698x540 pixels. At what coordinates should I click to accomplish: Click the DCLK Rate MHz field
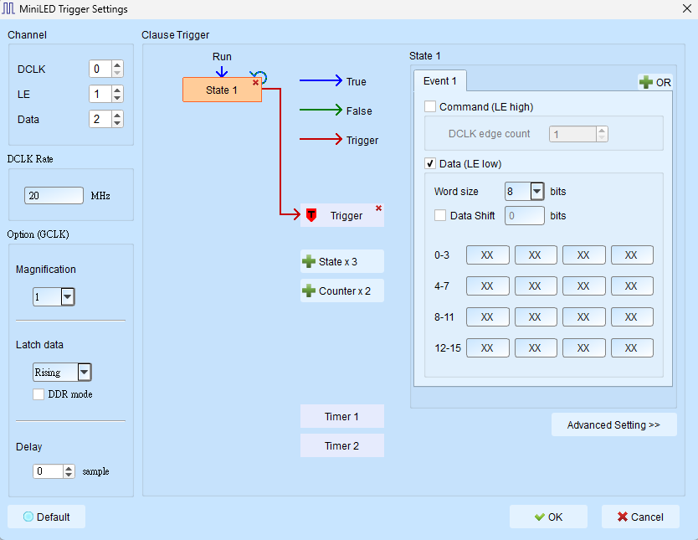[54, 195]
